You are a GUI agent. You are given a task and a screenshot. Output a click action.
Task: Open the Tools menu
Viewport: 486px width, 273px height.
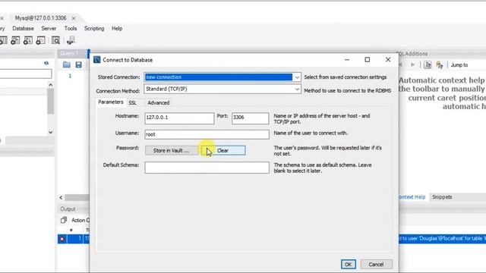(71, 29)
